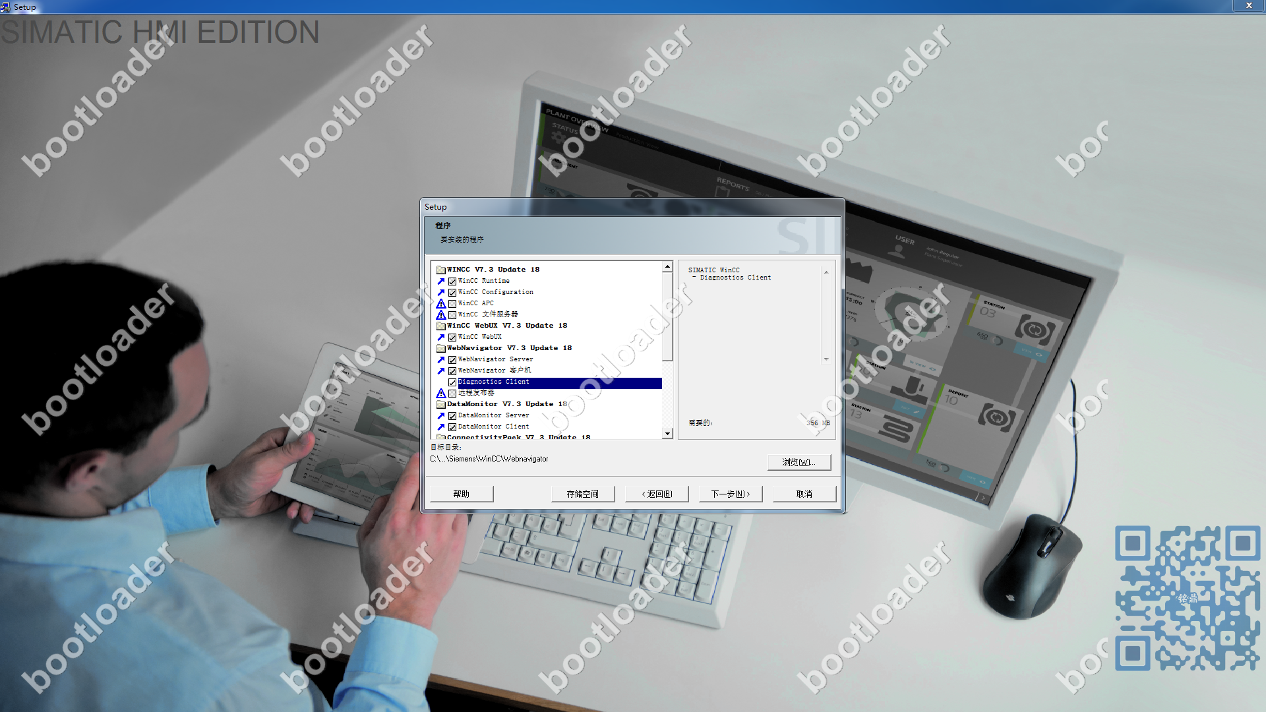Click the blue arrow icon beside WinCC Runtime

tap(441, 281)
